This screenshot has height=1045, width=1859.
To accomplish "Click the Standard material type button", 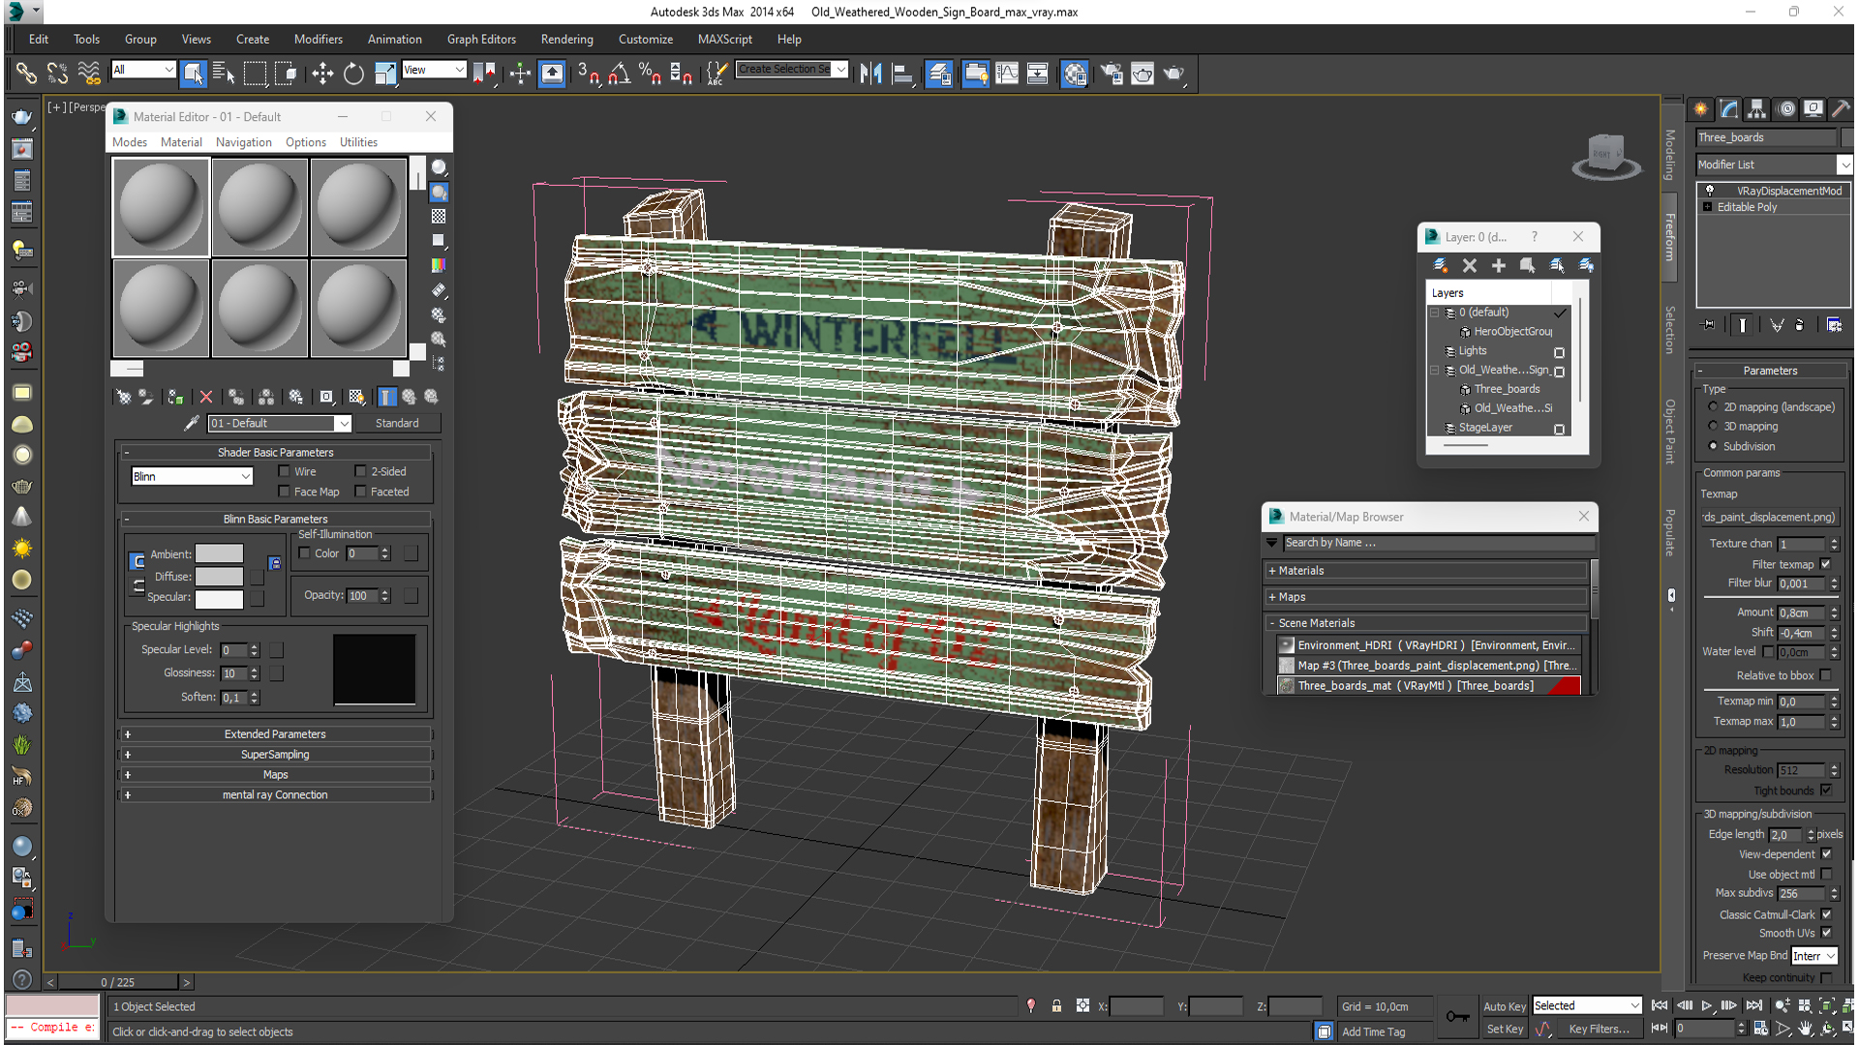I will point(397,423).
